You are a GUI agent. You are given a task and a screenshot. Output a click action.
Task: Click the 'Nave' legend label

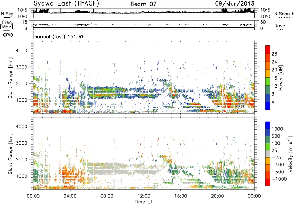[279, 26]
